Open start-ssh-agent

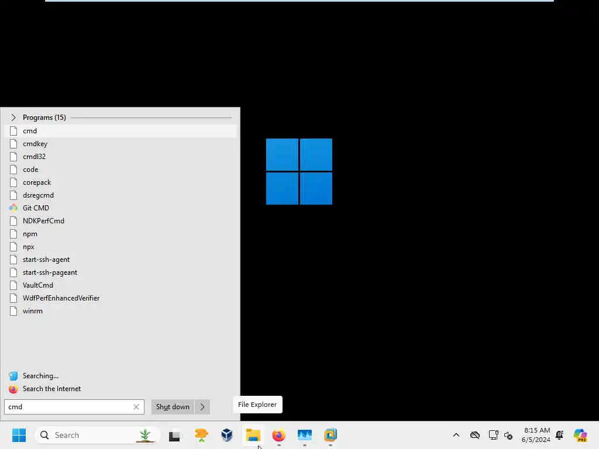click(x=121, y=260)
